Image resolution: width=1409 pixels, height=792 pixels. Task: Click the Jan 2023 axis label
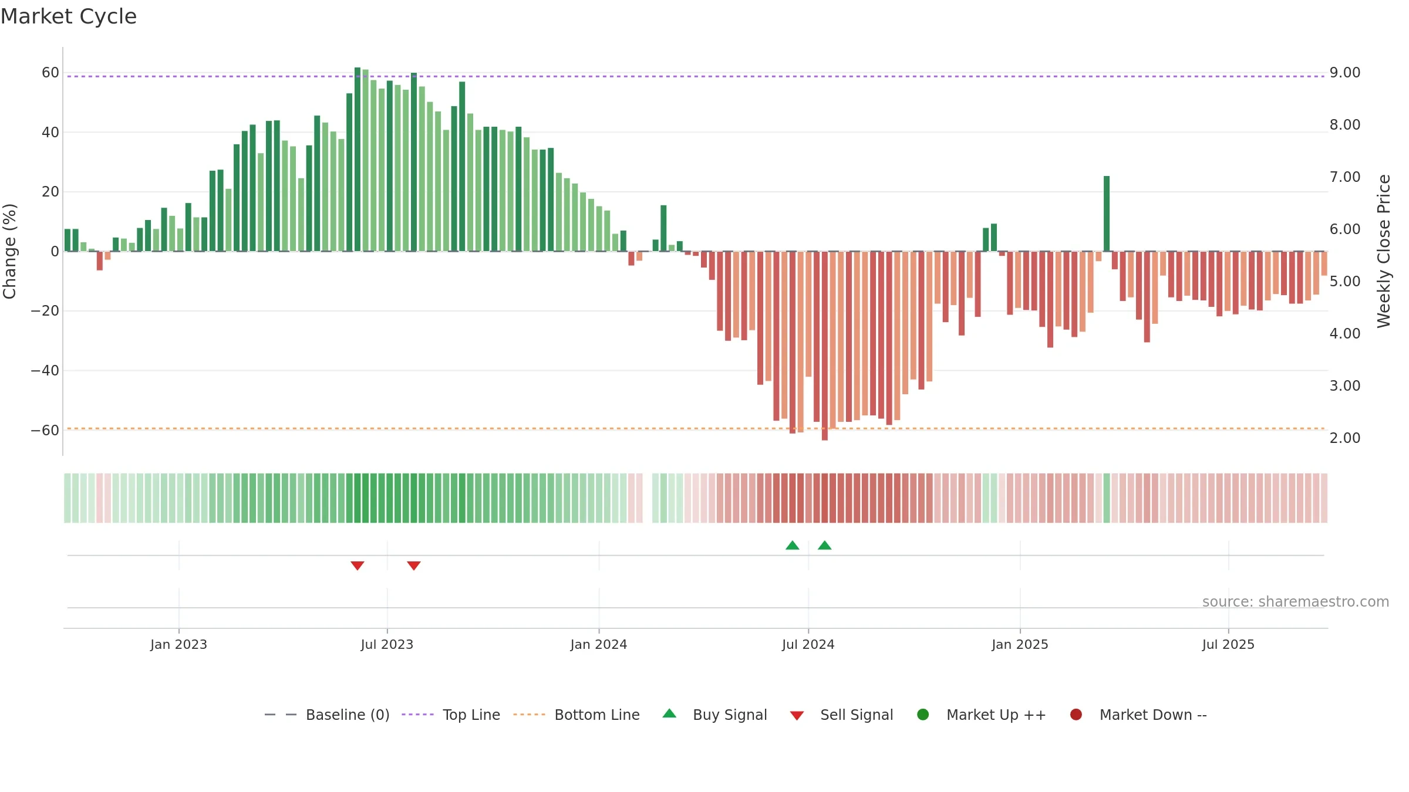tap(178, 645)
